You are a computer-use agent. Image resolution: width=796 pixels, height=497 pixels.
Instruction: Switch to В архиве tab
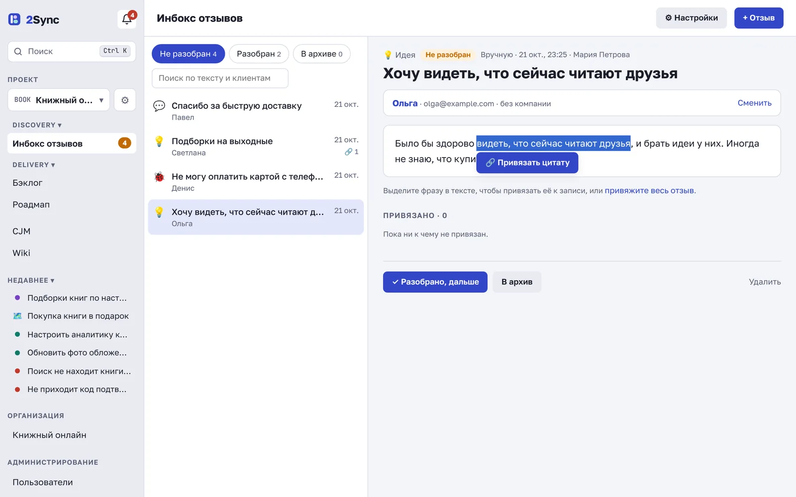(321, 54)
